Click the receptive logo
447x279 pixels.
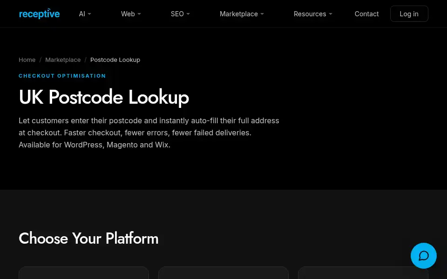coord(39,13)
